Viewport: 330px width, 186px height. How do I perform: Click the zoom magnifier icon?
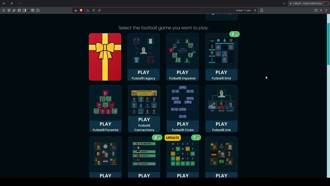pos(93,10)
